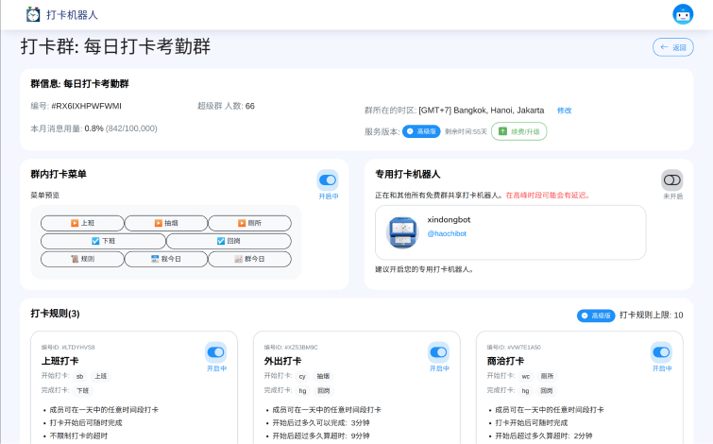Enable the 专用打卡机器人 toggle

(x=672, y=179)
